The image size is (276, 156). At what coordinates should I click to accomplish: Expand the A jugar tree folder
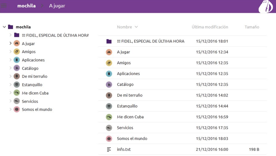[x=11, y=43]
